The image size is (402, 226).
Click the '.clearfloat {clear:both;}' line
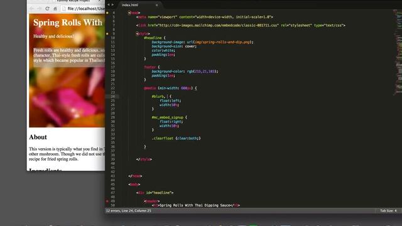pyautogui.click(x=176, y=138)
